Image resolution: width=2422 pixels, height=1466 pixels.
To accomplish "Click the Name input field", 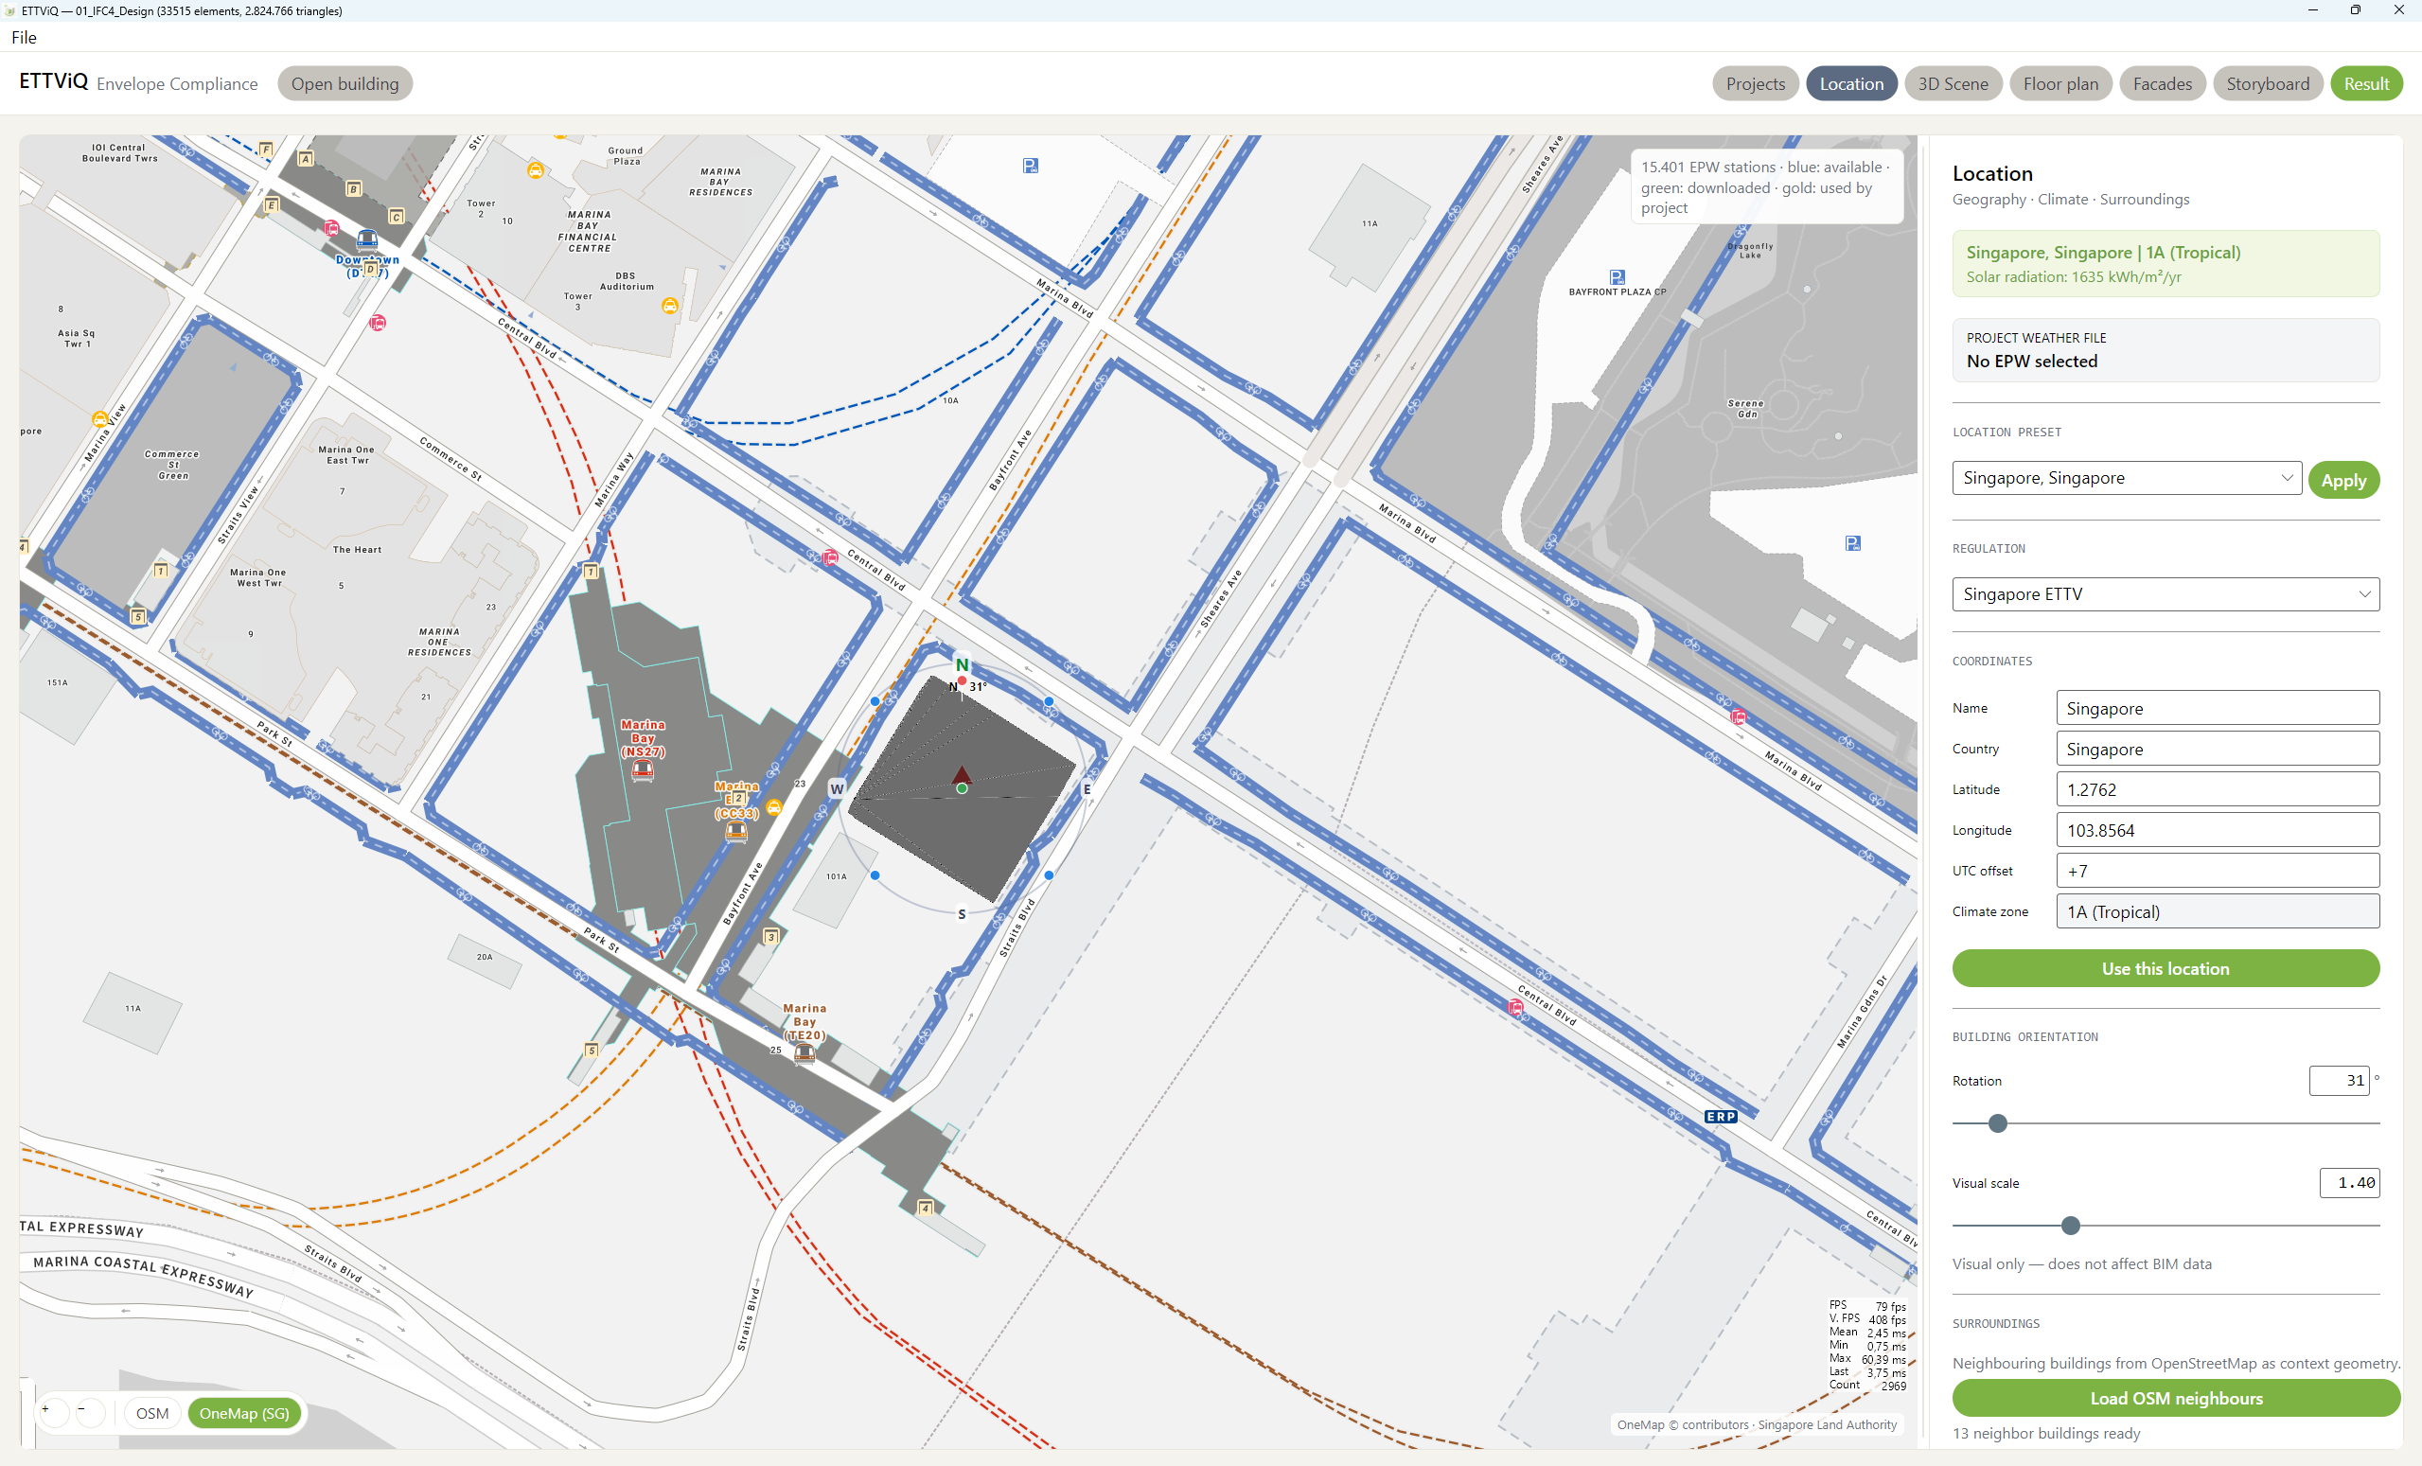I will (x=2218, y=708).
